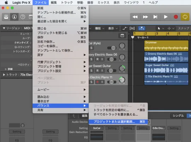Viewport: 191px width, 142px height.
Task: Expand the 代替プロジェクト submenu
Action: 60,62
